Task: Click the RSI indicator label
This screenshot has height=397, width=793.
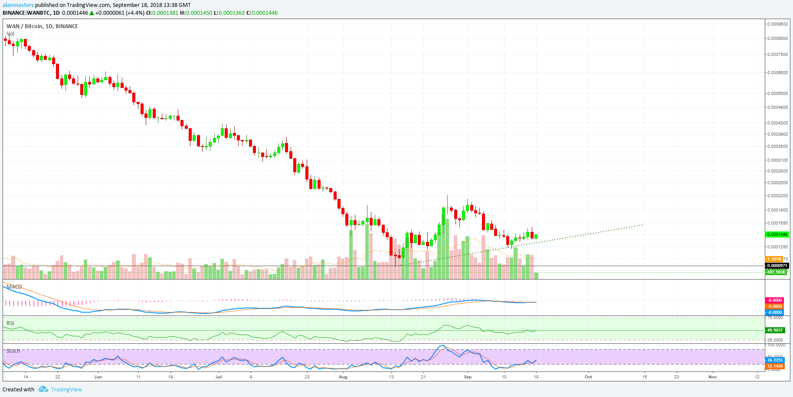Action: (10, 323)
